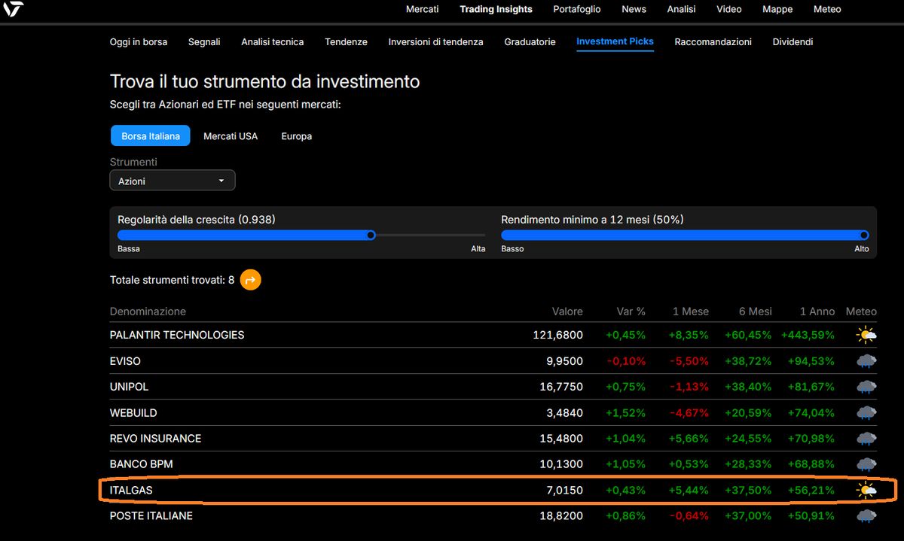Click PALANTIR one-year return +443,59%

pos(808,335)
